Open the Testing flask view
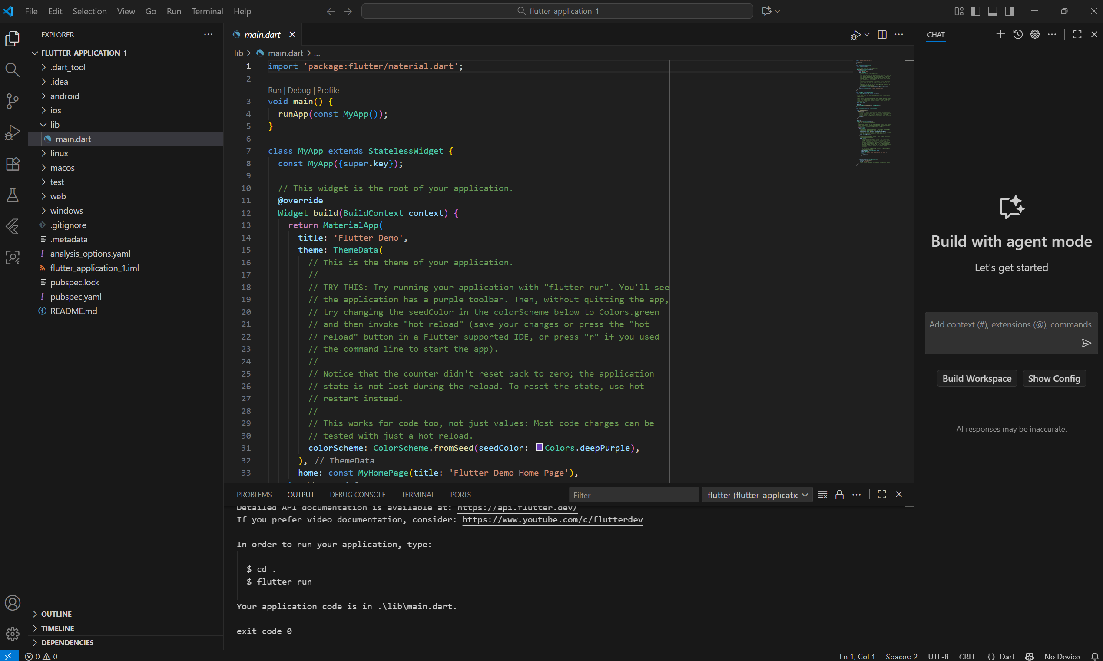Screen dimensions: 1103x661 [13, 195]
